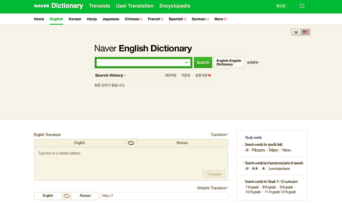Choose Philosophy field words

tap(259, 150)
